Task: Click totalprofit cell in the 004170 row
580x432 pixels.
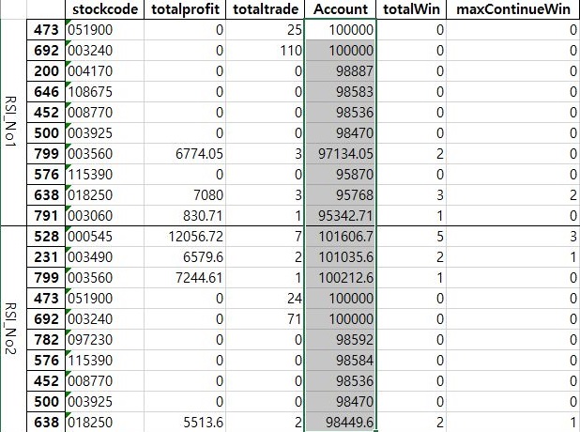Action: (185, 71)
